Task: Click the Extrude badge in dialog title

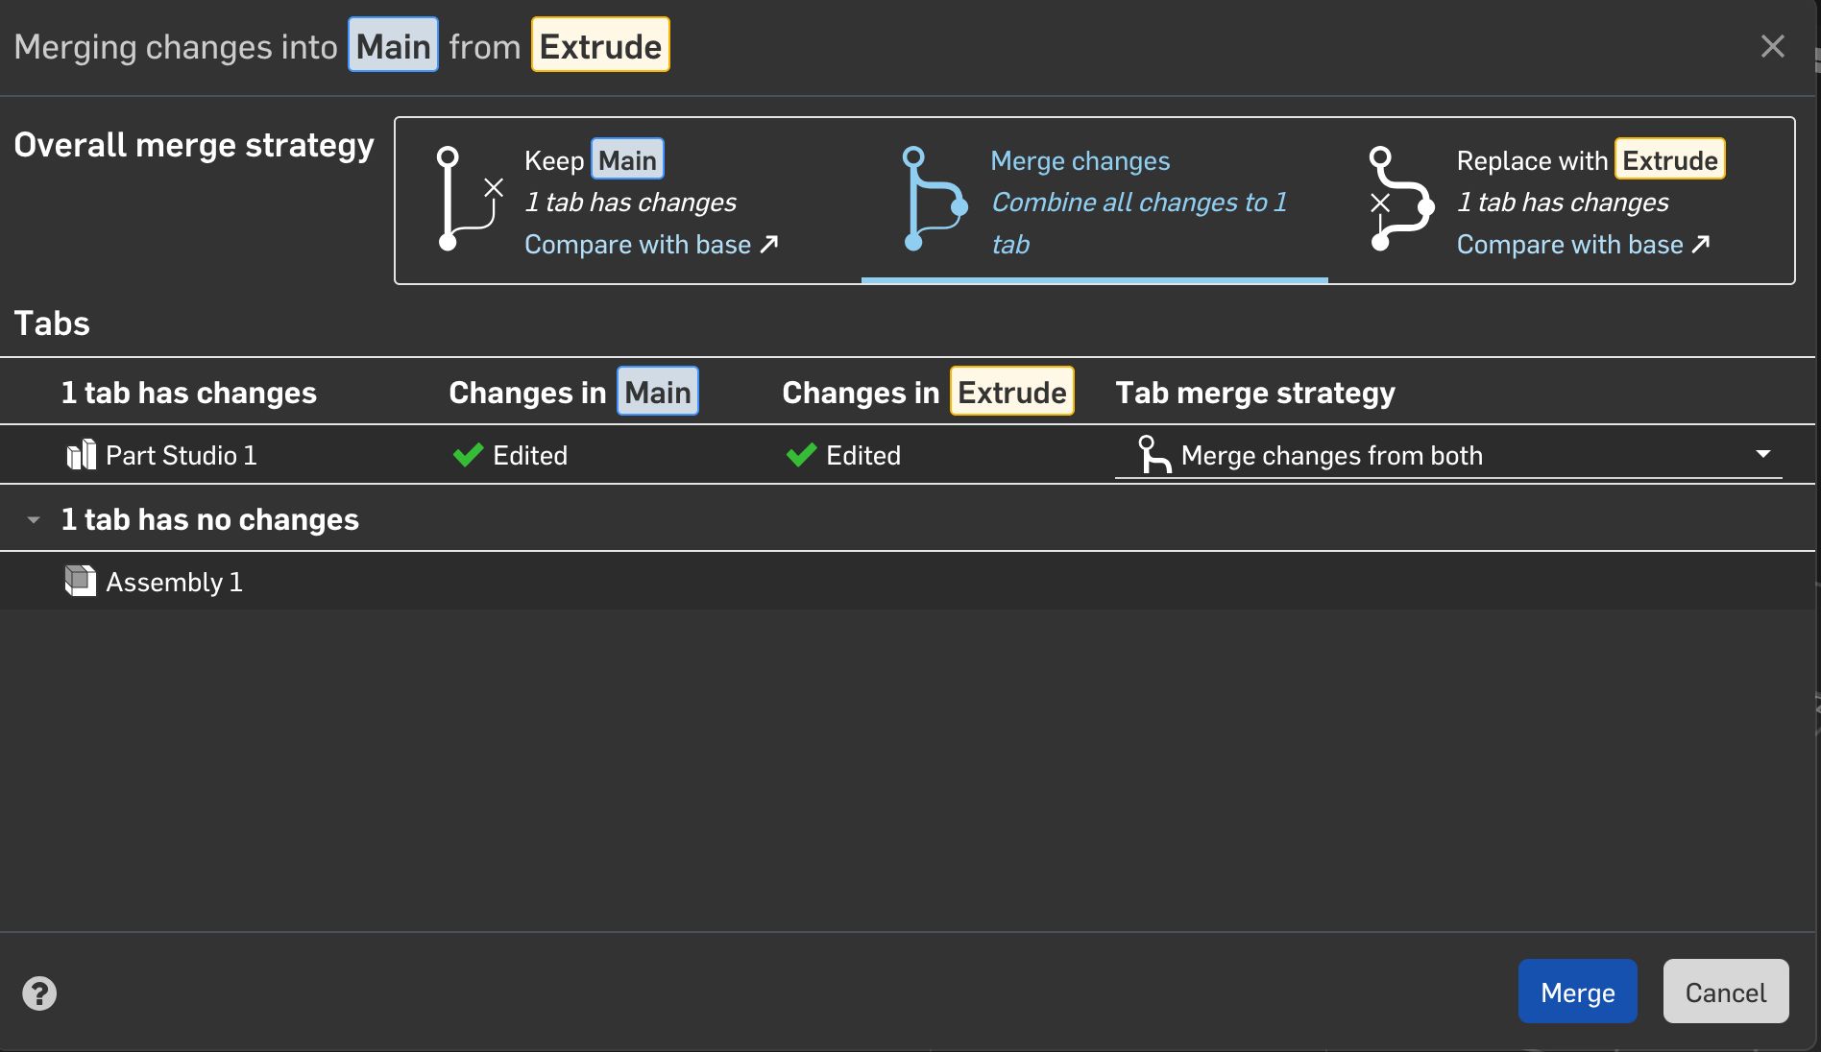Action: click(x=600, y=45)
